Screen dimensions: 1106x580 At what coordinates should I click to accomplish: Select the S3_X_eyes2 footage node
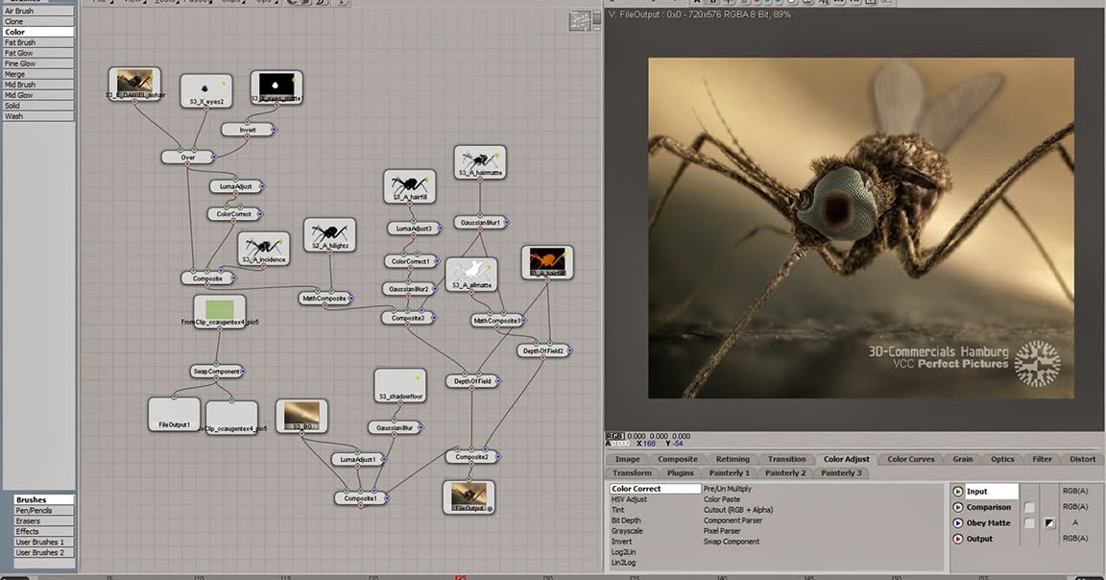coord(206,92)
